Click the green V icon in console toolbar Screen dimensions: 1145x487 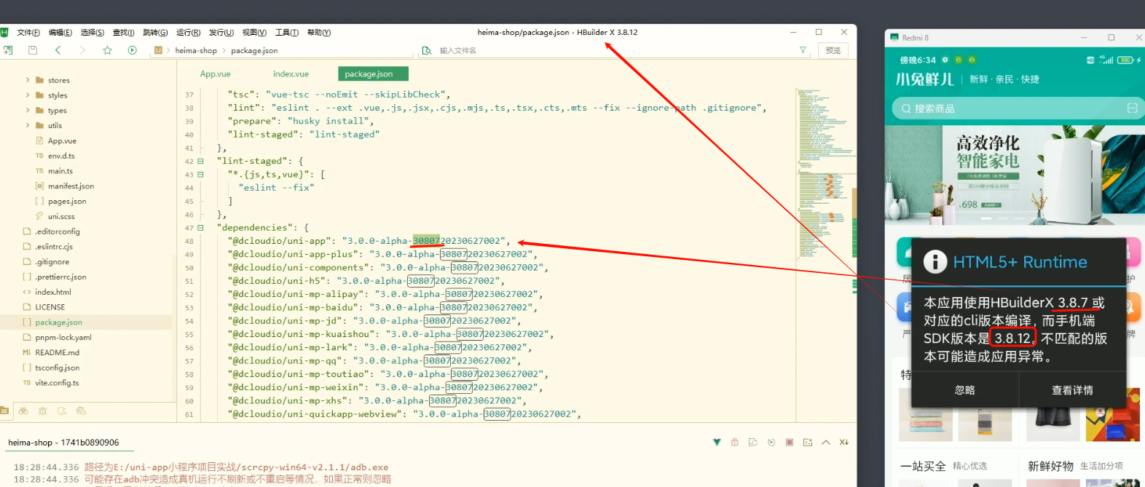pos(717,442)
